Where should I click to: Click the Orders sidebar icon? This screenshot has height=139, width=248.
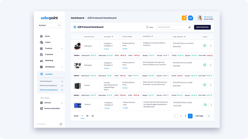pos(41,42)
